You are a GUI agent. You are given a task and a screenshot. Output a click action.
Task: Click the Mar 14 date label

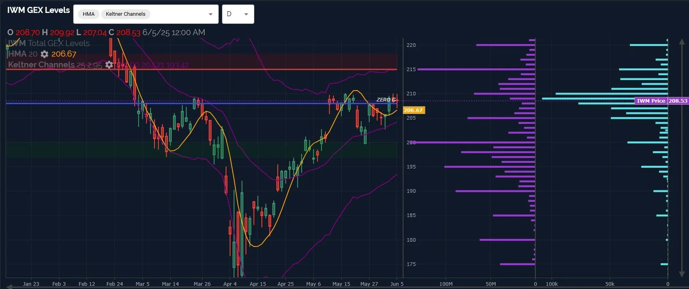click(170, 284)
